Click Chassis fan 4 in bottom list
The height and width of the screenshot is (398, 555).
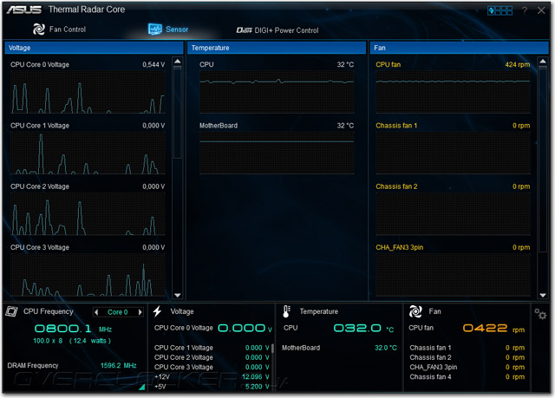pyautogui.click(x=430, y=377)
